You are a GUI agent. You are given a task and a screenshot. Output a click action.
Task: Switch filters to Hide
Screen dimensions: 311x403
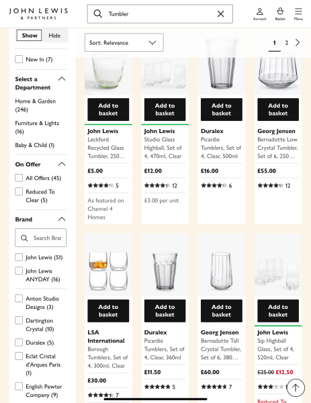(54, 36)
